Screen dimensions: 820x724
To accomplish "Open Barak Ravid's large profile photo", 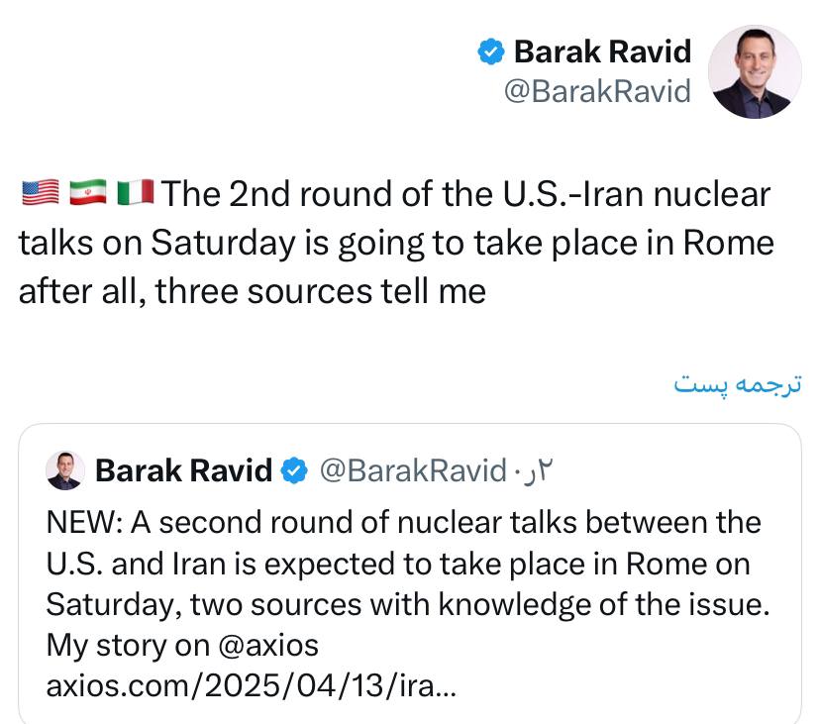I will tap(756, 71).
